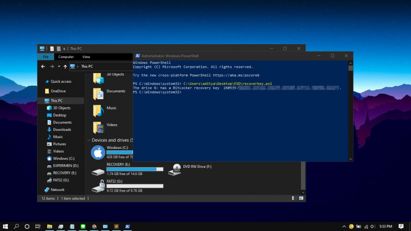Go up one level in Explorer
411x231 pixels.
point(65,67)
